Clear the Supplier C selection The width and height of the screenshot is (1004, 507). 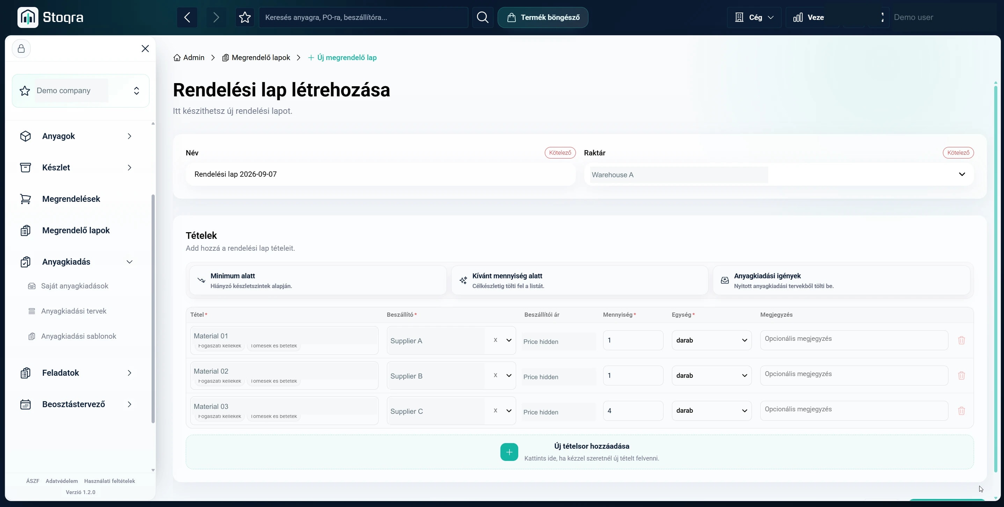pos(496,410)
